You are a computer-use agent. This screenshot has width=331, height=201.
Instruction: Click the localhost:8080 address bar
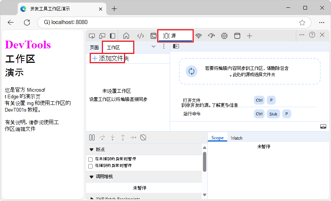coord(175,23)
